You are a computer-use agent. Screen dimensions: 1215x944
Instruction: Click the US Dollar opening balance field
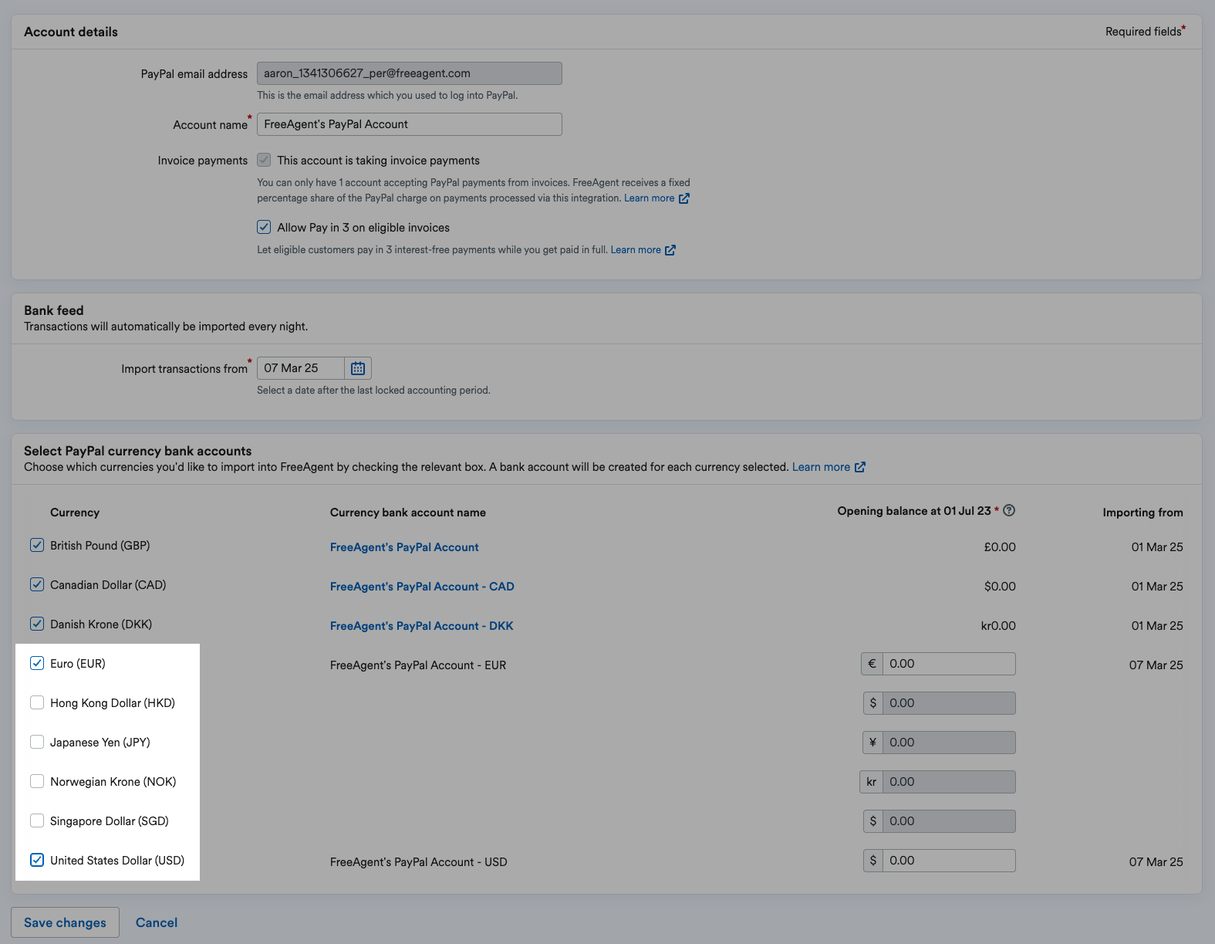(x=949, y=861)
